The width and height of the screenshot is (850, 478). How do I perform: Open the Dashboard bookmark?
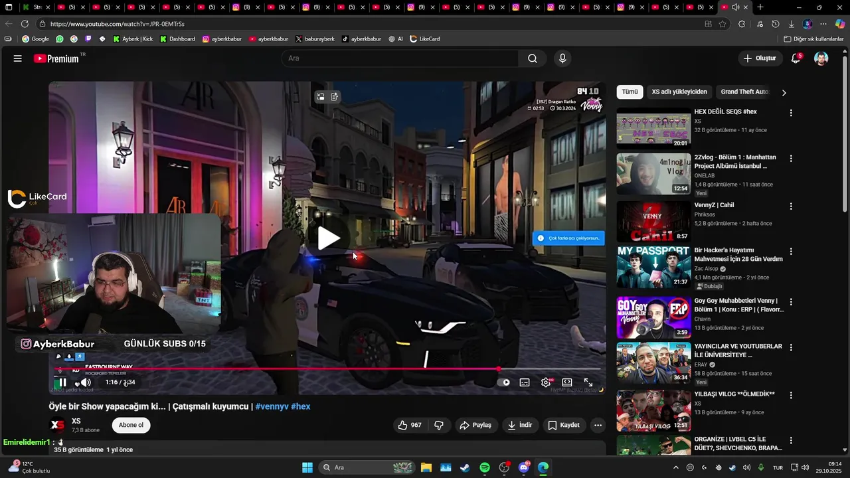(177, 39)
